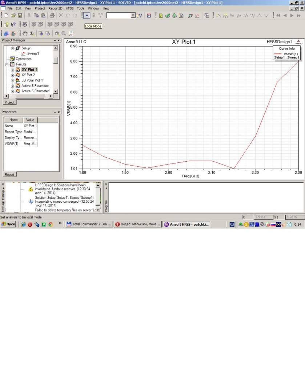Viewport: 305px width, 372px height.
Task: Click the Copy icon in toolbar
Action: 36,16
